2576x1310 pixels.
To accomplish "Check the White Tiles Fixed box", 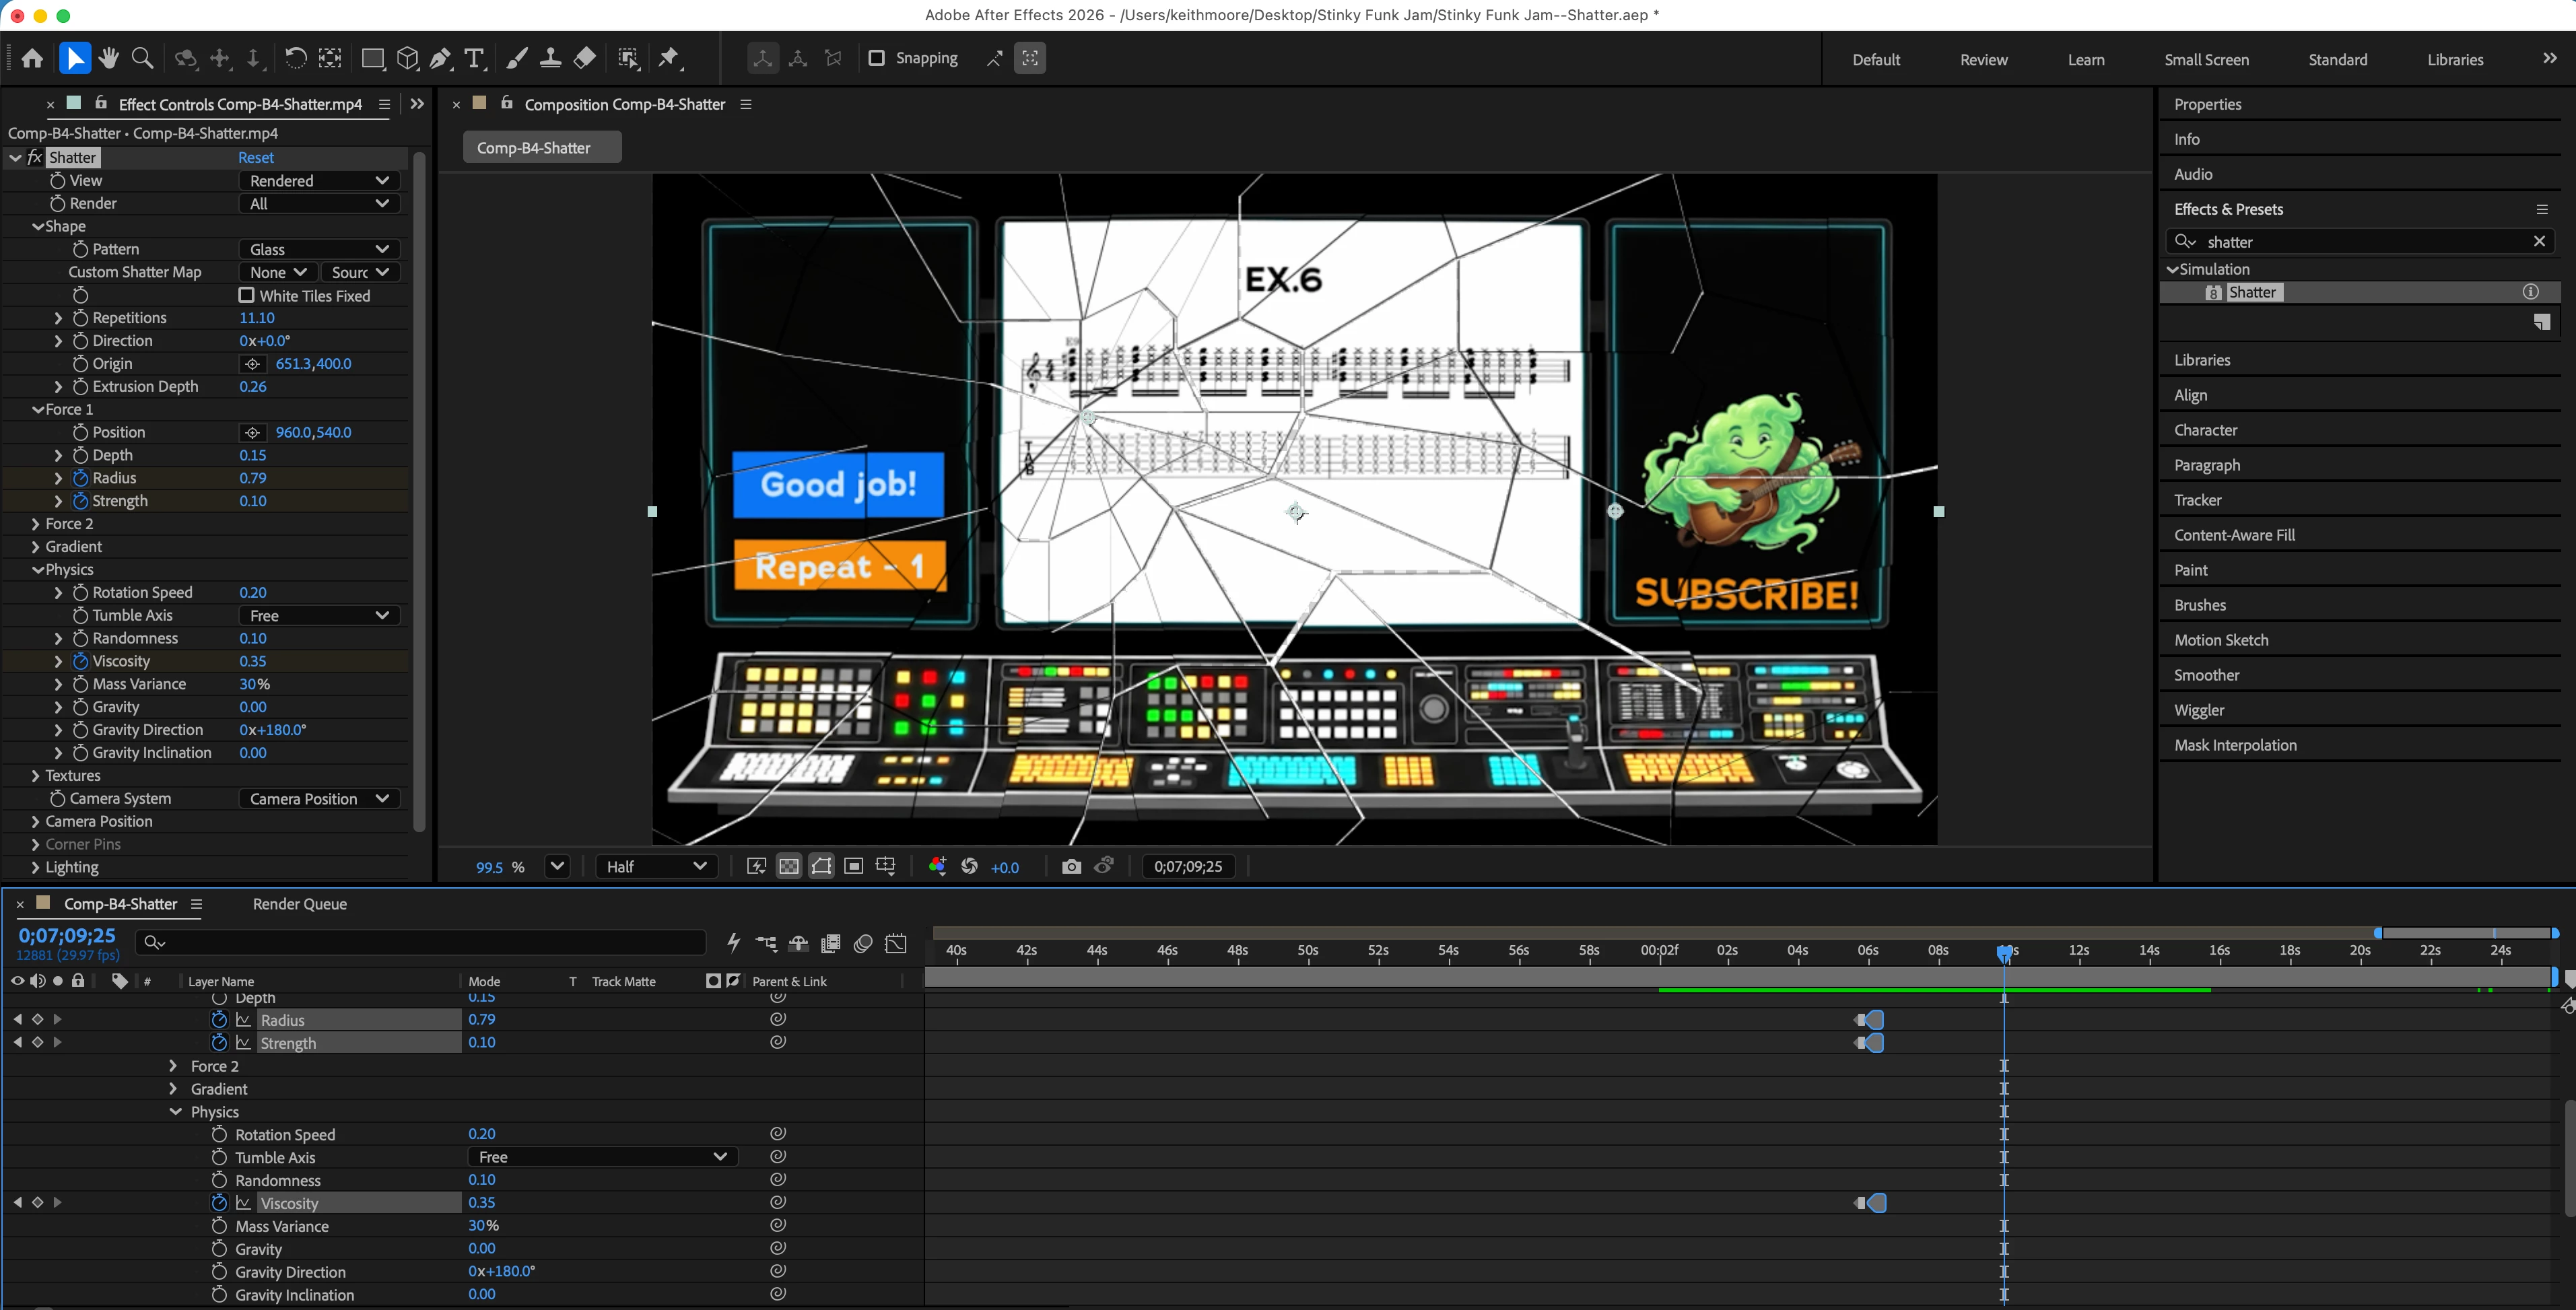I will pyautogui.click(x=246, y=295).
